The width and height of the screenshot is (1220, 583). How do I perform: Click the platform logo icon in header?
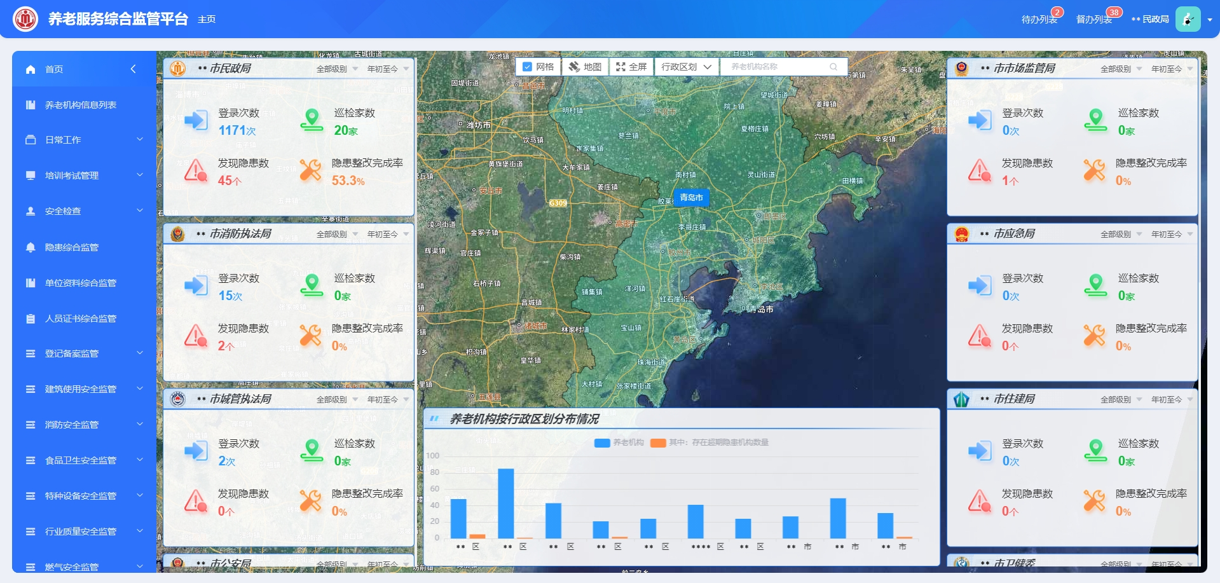click(x=26, y=19)
